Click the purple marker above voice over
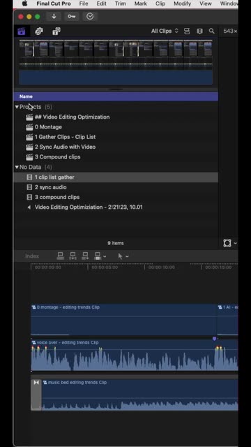 coord(214,339)
